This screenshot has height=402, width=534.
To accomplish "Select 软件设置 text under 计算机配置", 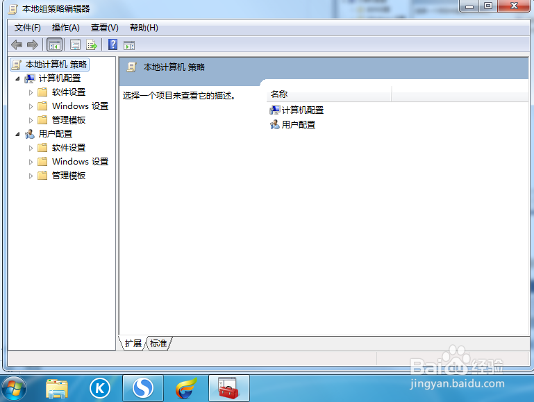I will pos(69,92).
